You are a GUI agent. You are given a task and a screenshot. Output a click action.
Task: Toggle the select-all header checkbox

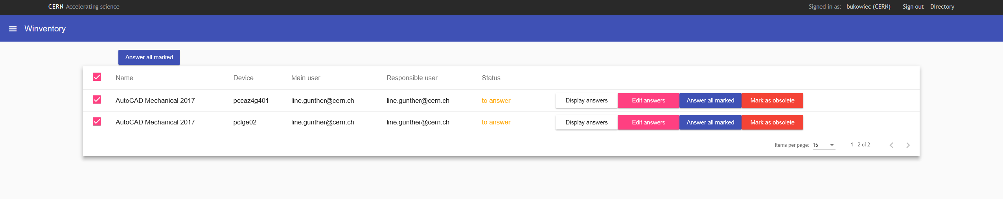click(x=97, y=77)
